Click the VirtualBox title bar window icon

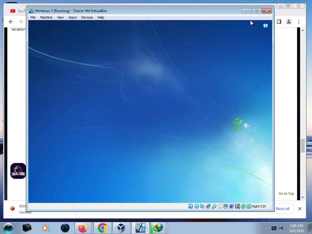[x=31, y=11]
